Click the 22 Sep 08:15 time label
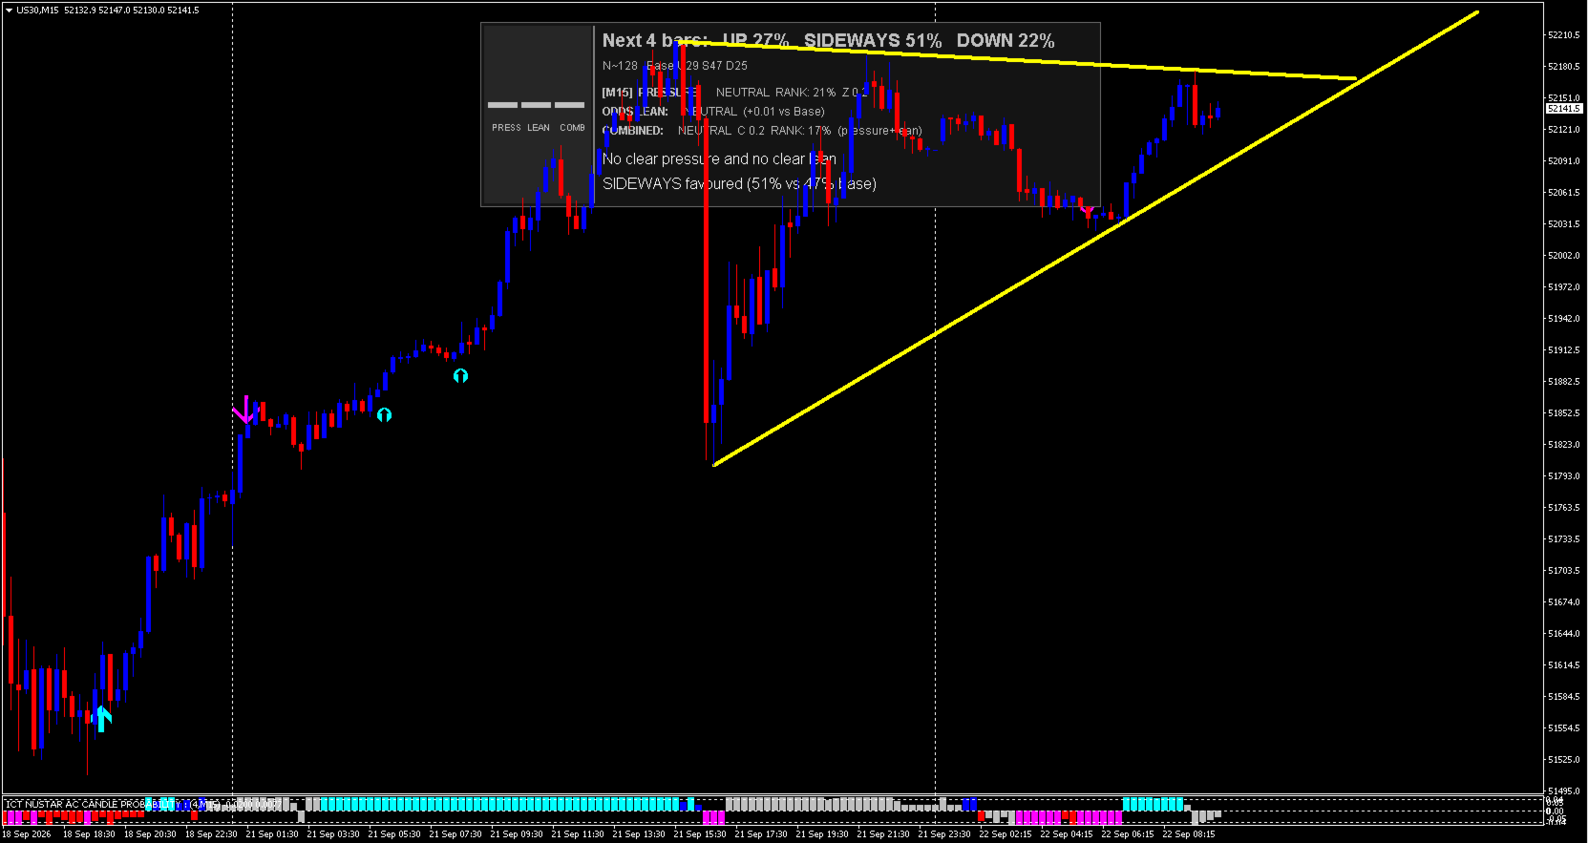Image resolution: width=1588 pixels, height=843 pixels. coord(1189,834)
